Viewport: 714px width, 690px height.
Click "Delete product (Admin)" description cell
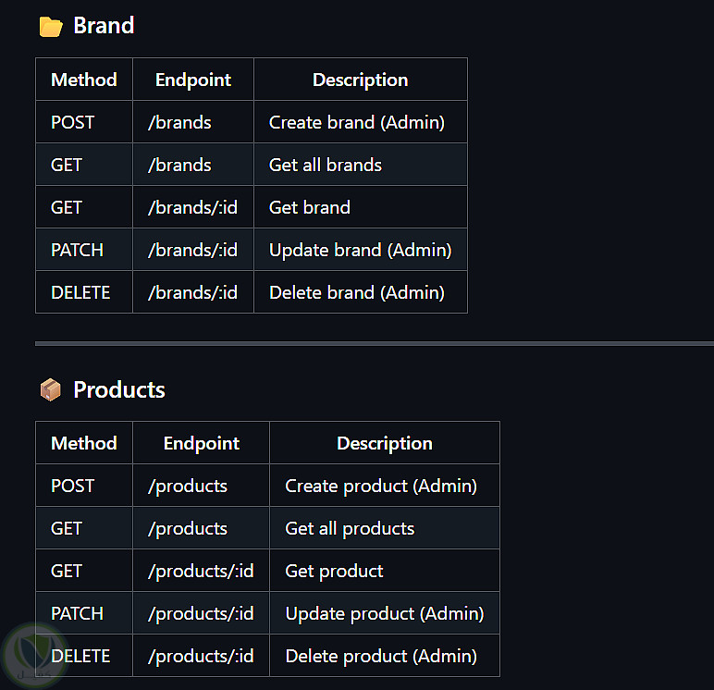381,656
